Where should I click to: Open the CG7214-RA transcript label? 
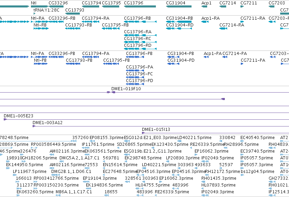232,25
